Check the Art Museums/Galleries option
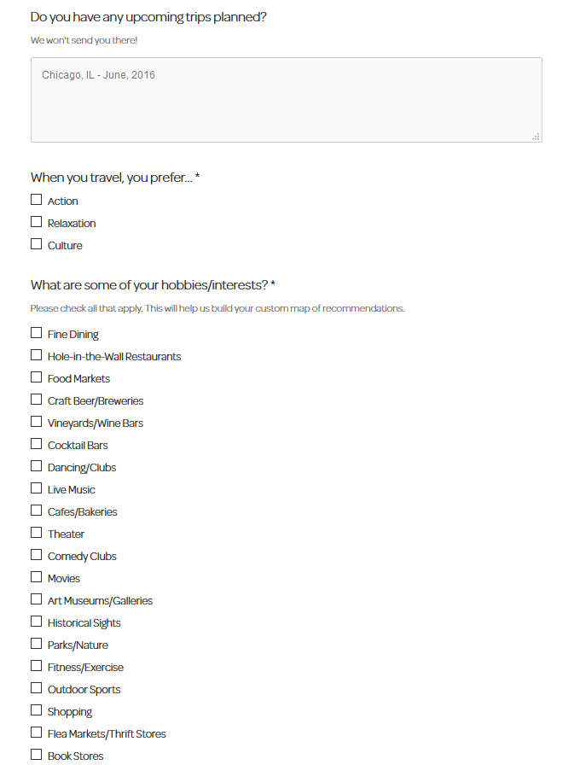The height and width of the screenshot is (765, 574). click(x=36, y=598)
